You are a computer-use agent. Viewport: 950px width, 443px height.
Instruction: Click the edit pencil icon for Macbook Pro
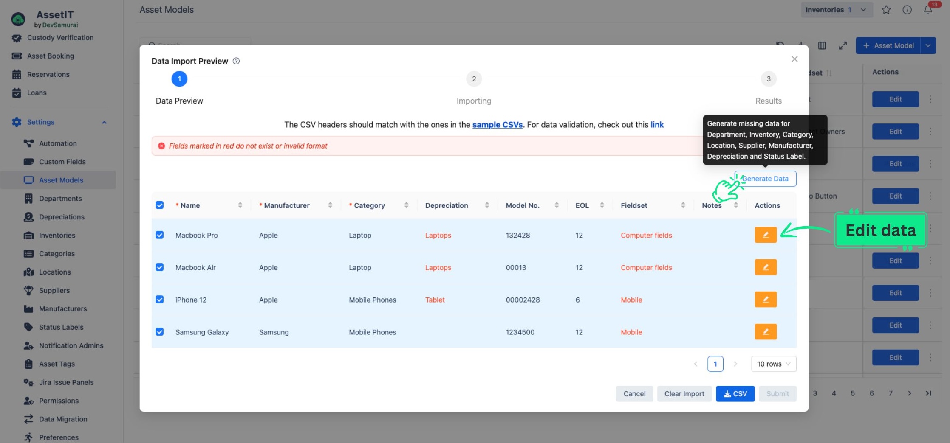(x=765, y=235)
